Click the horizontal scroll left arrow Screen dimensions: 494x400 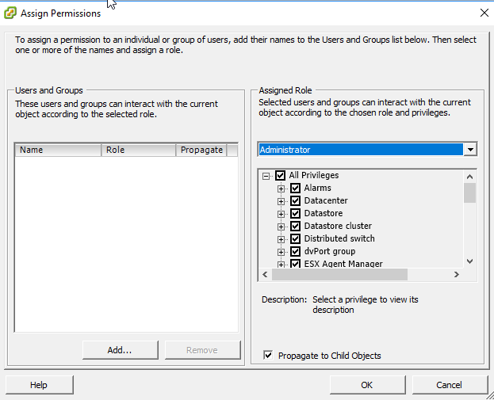(x=266, y=274)
